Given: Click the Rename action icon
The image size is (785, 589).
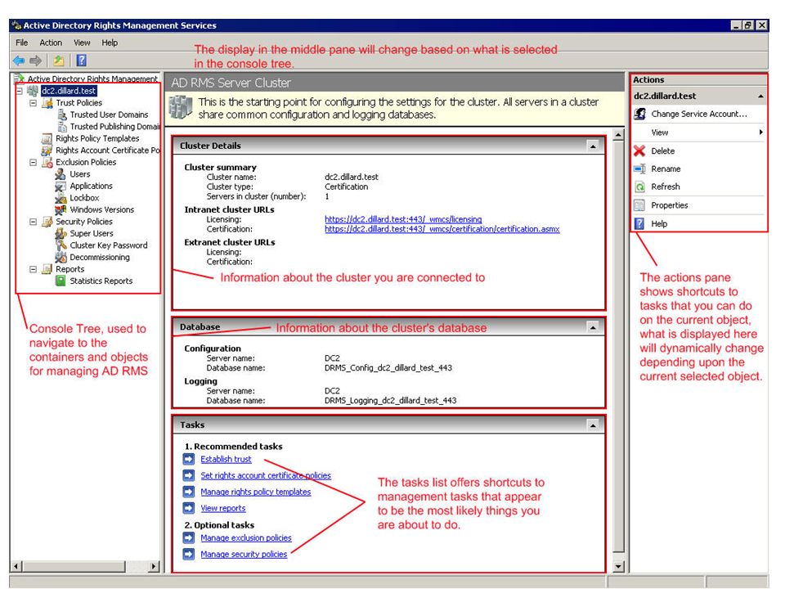Looking at the screenshot, I should click(x=639, y=169).
